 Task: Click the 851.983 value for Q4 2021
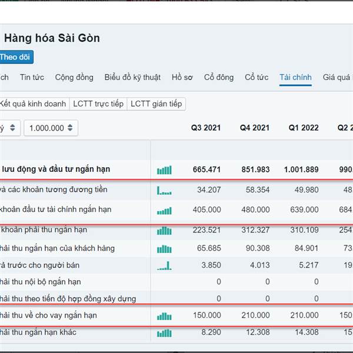click(255, 169)
